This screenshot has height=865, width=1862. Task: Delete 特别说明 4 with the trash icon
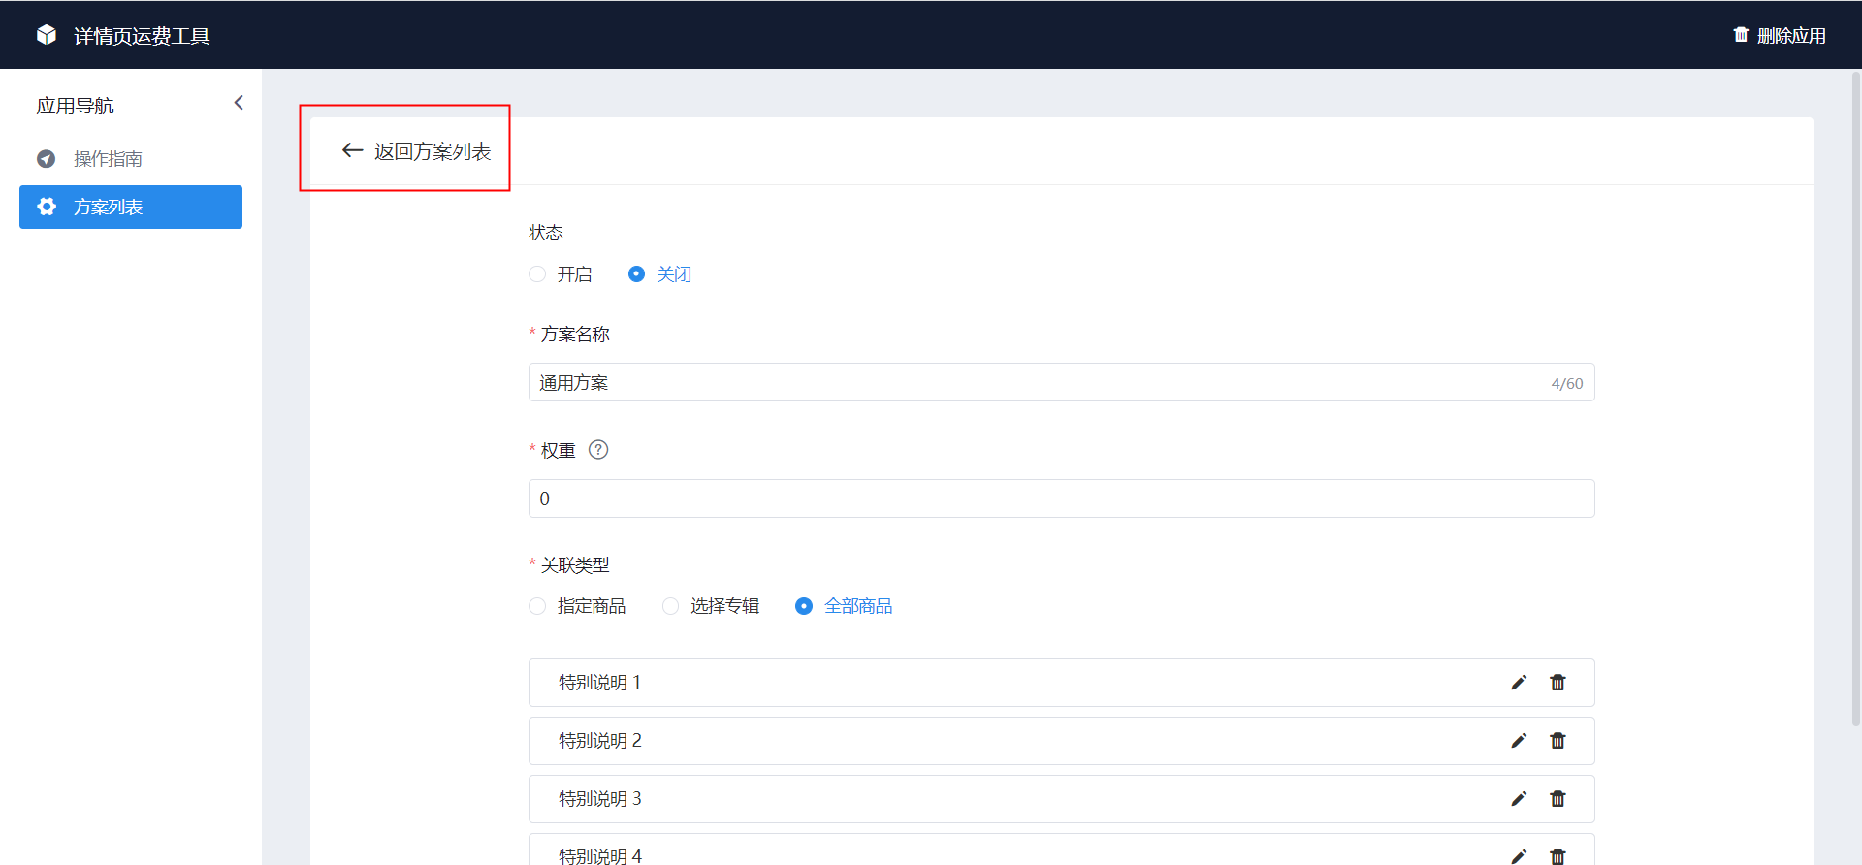tap(1557, 856)
